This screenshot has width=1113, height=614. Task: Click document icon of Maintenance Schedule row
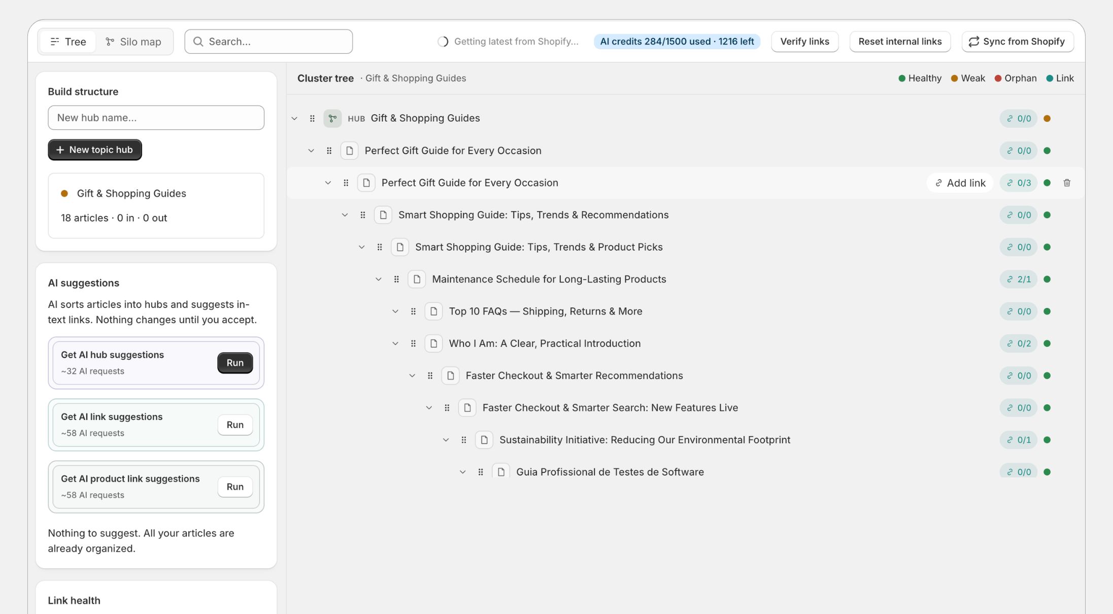click(x=417, y=279)
